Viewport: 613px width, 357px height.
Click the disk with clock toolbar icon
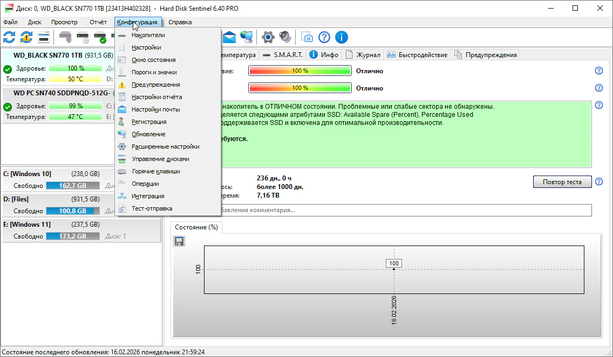pos(83,37)
